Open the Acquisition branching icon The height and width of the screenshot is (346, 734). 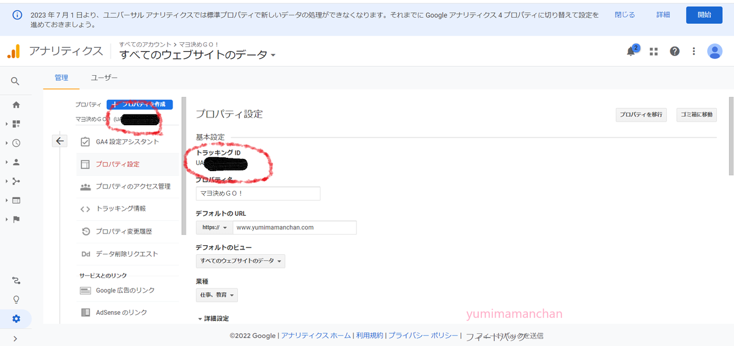(16, 181)
